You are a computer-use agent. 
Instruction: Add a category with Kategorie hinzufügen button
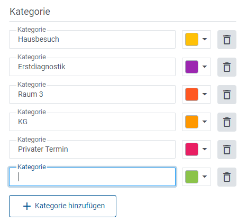pyautogui.click(x=62, y=206)
